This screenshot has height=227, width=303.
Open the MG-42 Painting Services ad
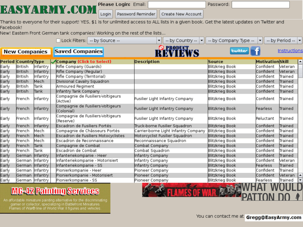pyautogui.click(x=55, y=198)
